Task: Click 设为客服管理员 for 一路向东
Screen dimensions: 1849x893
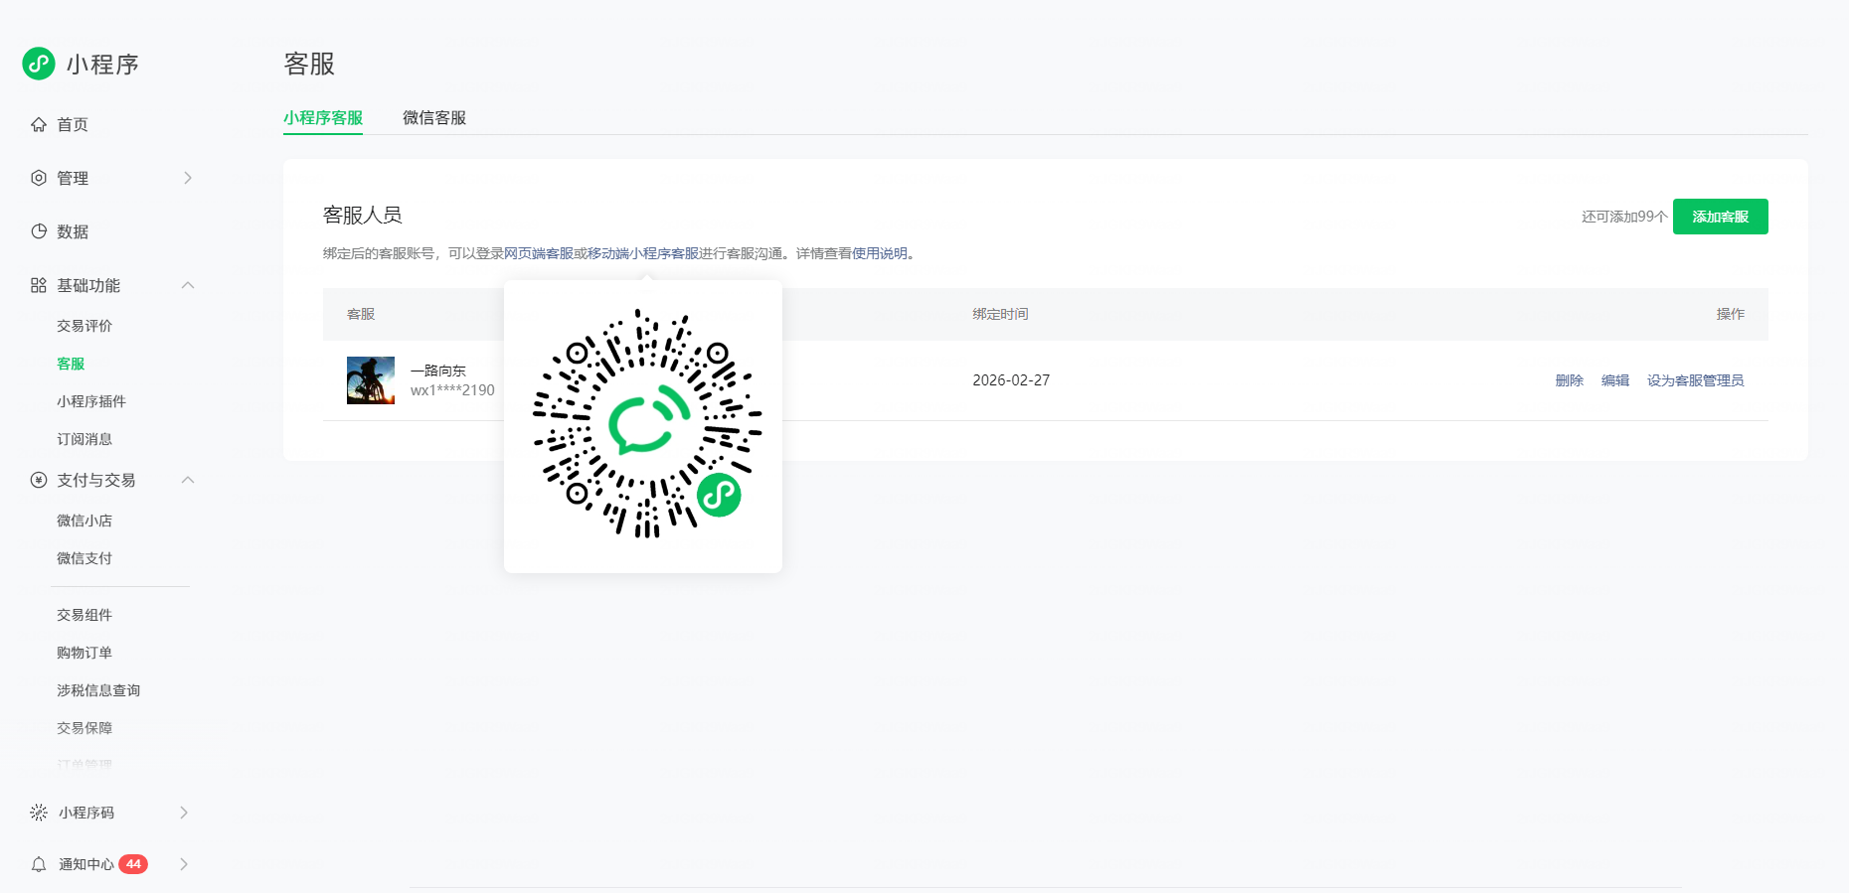Action: (x=1696, y=380)
